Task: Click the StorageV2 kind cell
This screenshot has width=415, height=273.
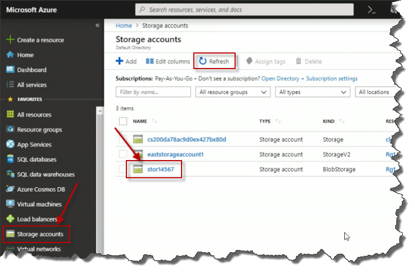Action: coord(336,154)
